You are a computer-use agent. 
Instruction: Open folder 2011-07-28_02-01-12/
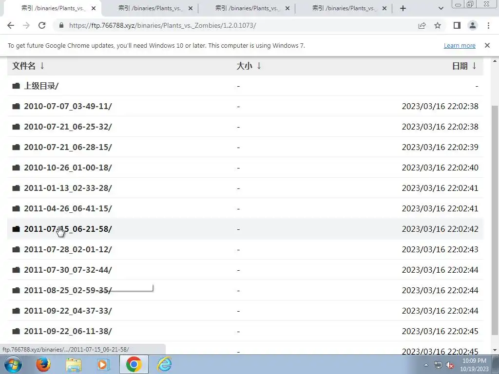click(68, 249)
